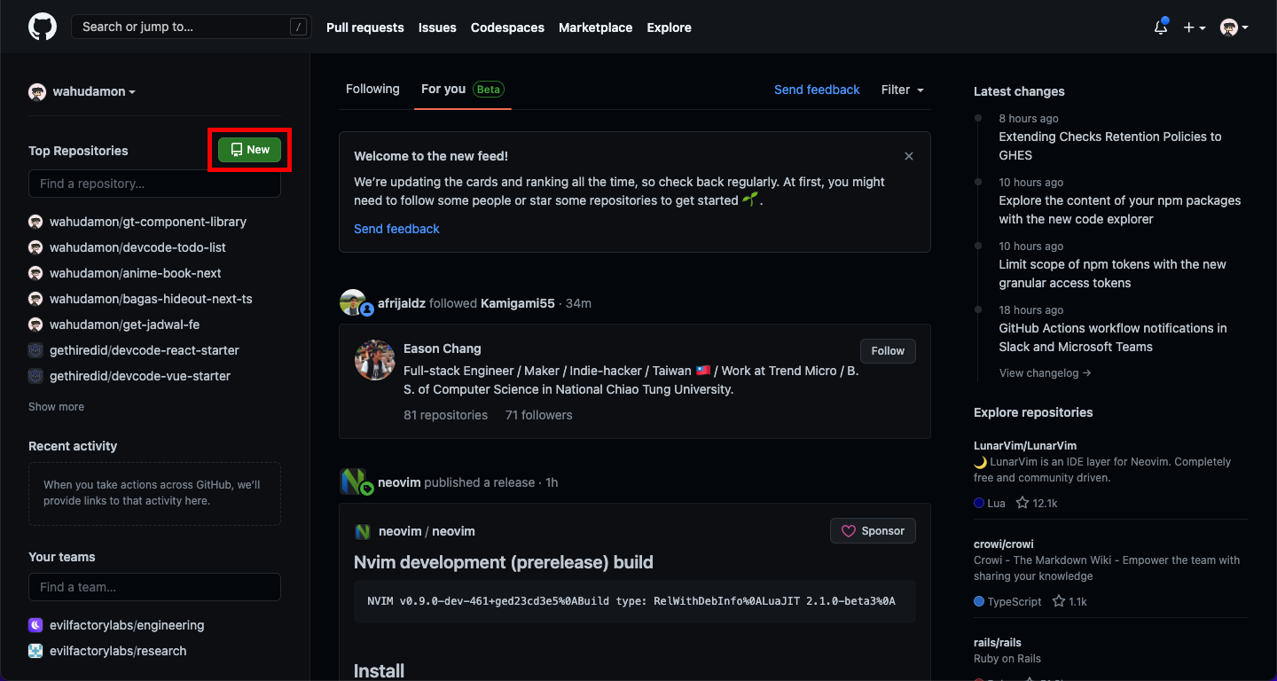The width and height of the screenshot is (1277, 681).
Task: Star count icon for crowi 1.1k
Action: pos(1058,601)
